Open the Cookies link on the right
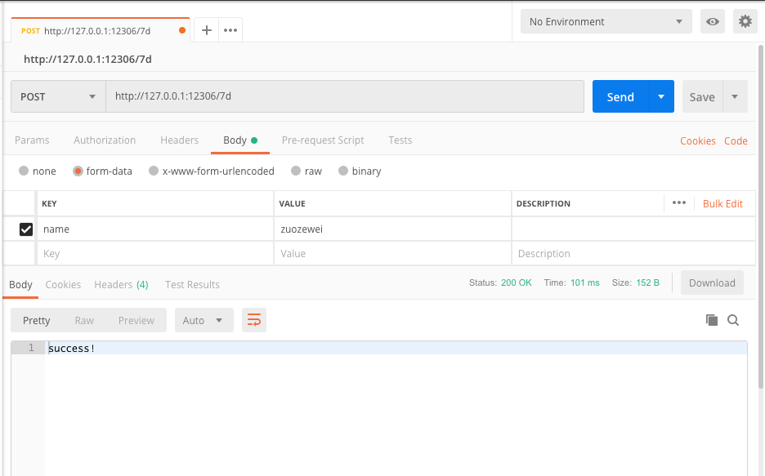Viewport: 765px width, 476px height. pos(698,140)
